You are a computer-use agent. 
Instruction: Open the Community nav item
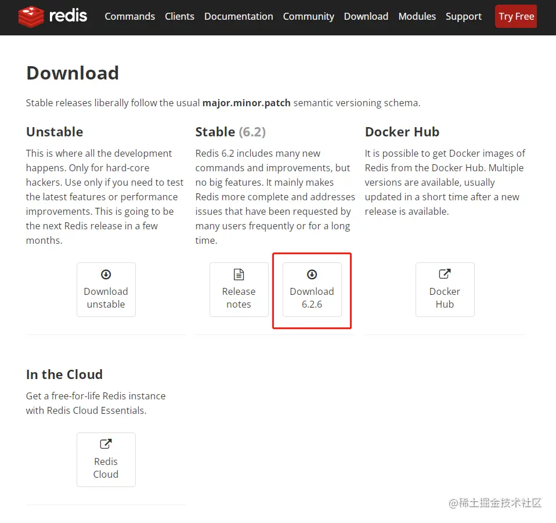[309, 16]
